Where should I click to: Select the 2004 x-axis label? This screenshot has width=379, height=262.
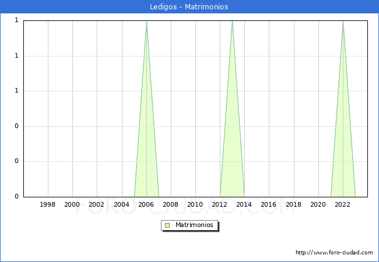(x=121, y=204)
